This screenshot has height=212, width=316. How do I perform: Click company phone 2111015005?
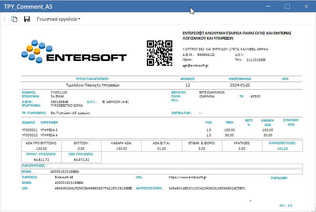point(256,60)
